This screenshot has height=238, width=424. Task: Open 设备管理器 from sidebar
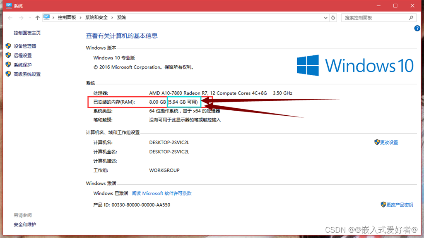tap(25, 46)
